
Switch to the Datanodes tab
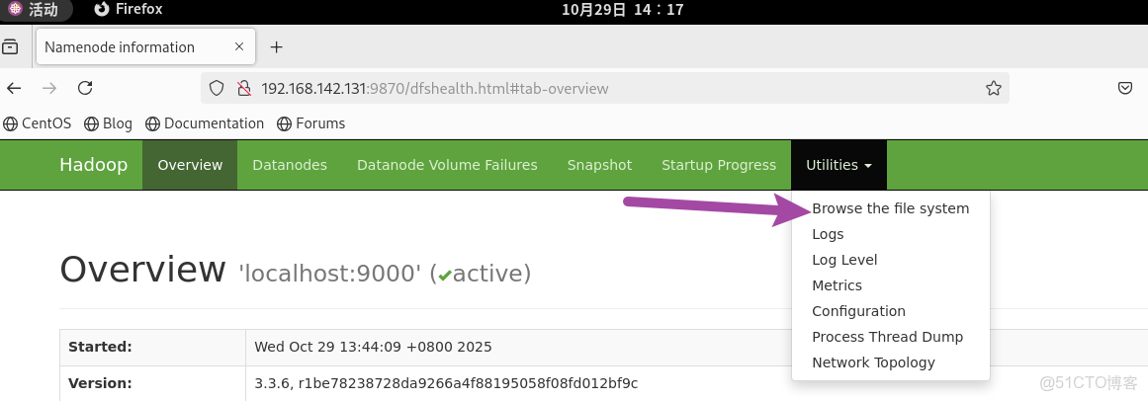(x=290, y=165)
